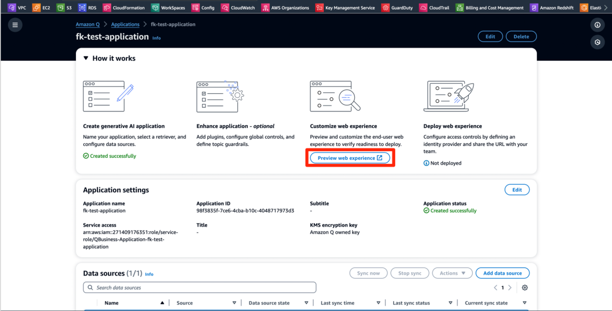Go to Applications breadcrumb
612x311 pixels.
[125, 24]
